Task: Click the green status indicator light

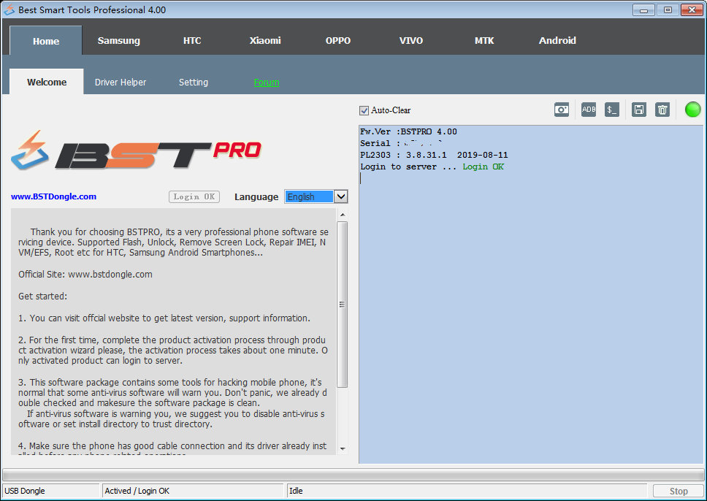Action: [692, 110]
